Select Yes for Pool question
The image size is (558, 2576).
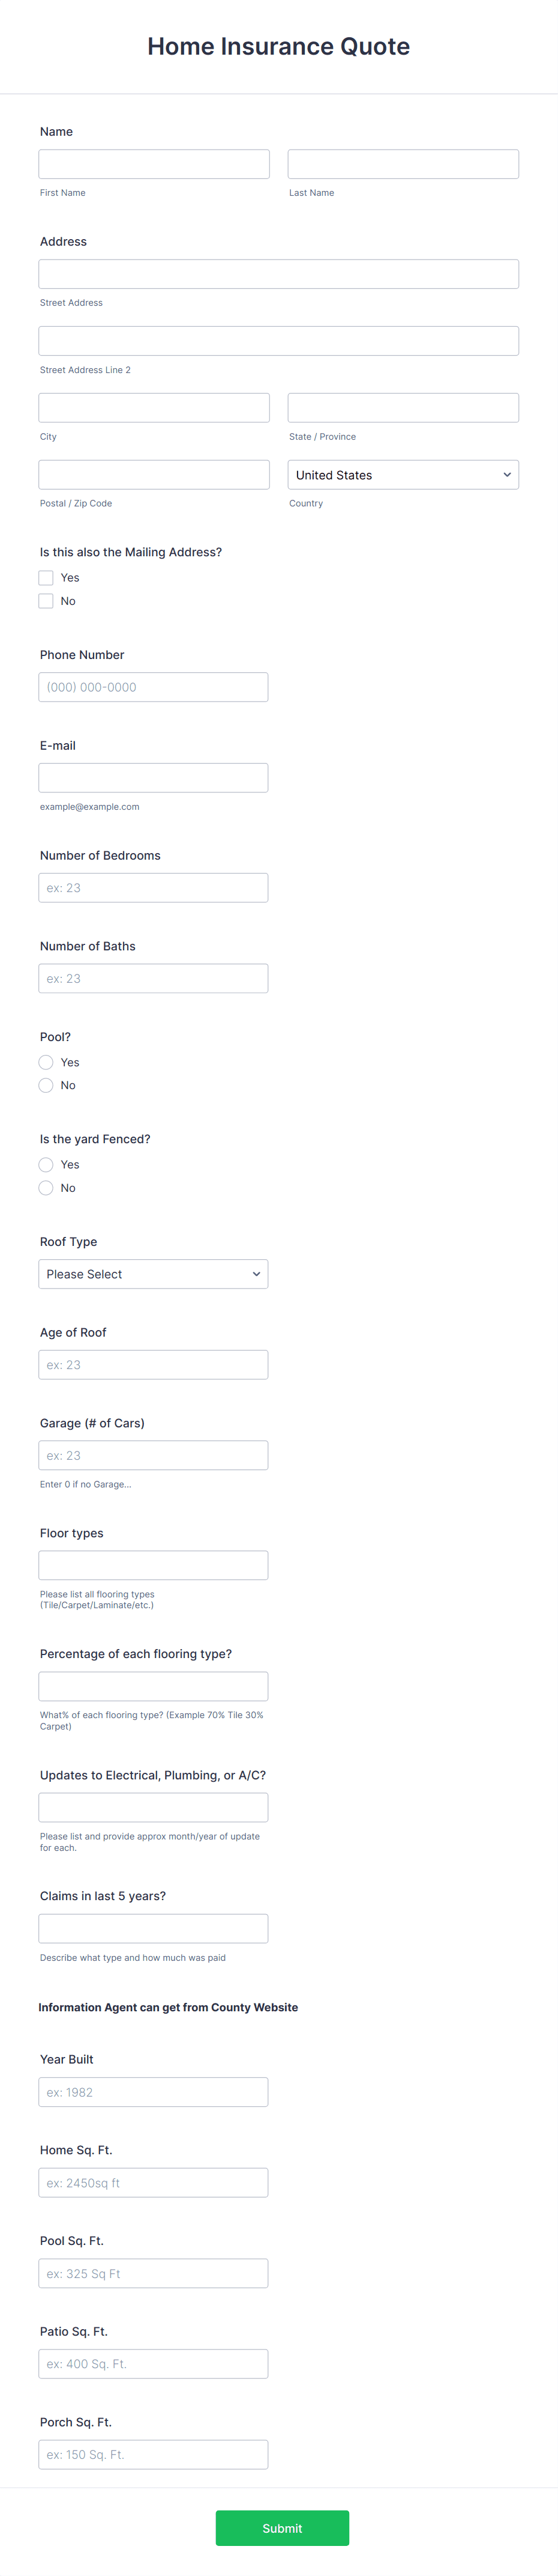46,1062
